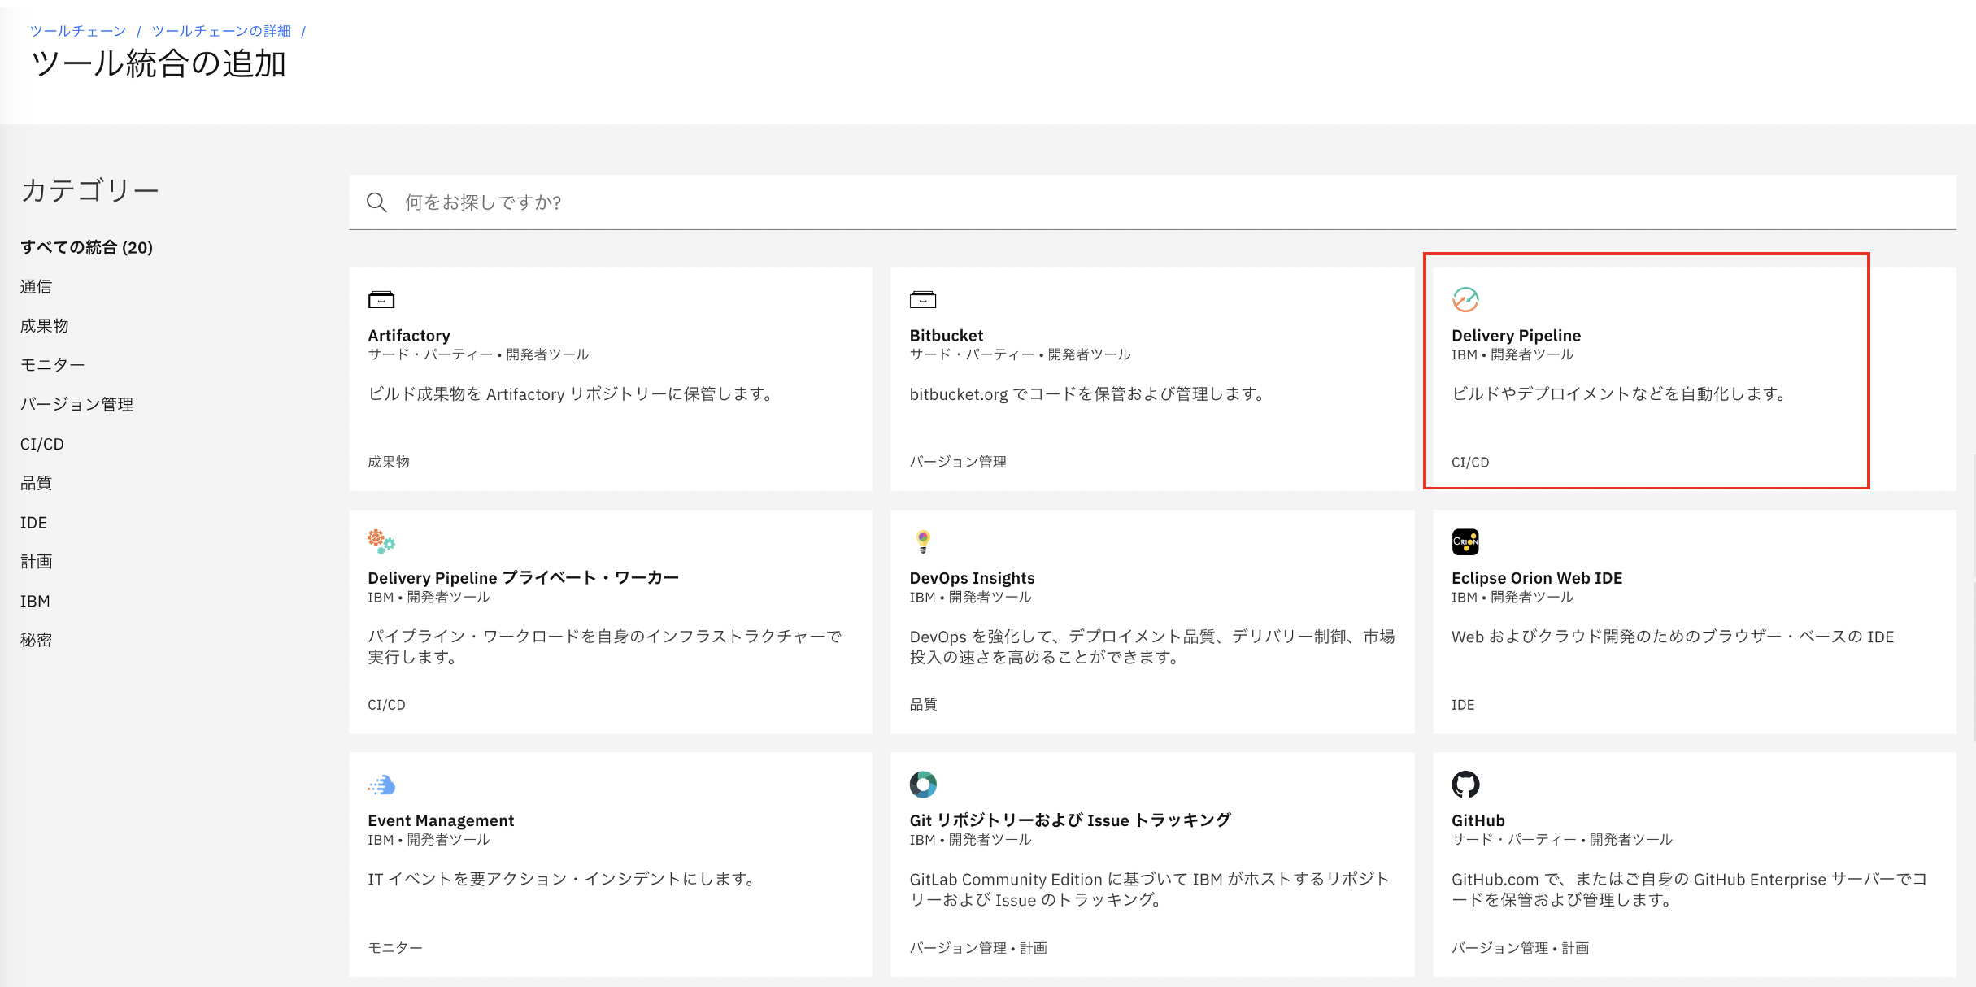Image resolution: width=1976 pixels, height=987 pixels.
Task: Click the Artifactory tile icon
Action: (x=381, y=300)
